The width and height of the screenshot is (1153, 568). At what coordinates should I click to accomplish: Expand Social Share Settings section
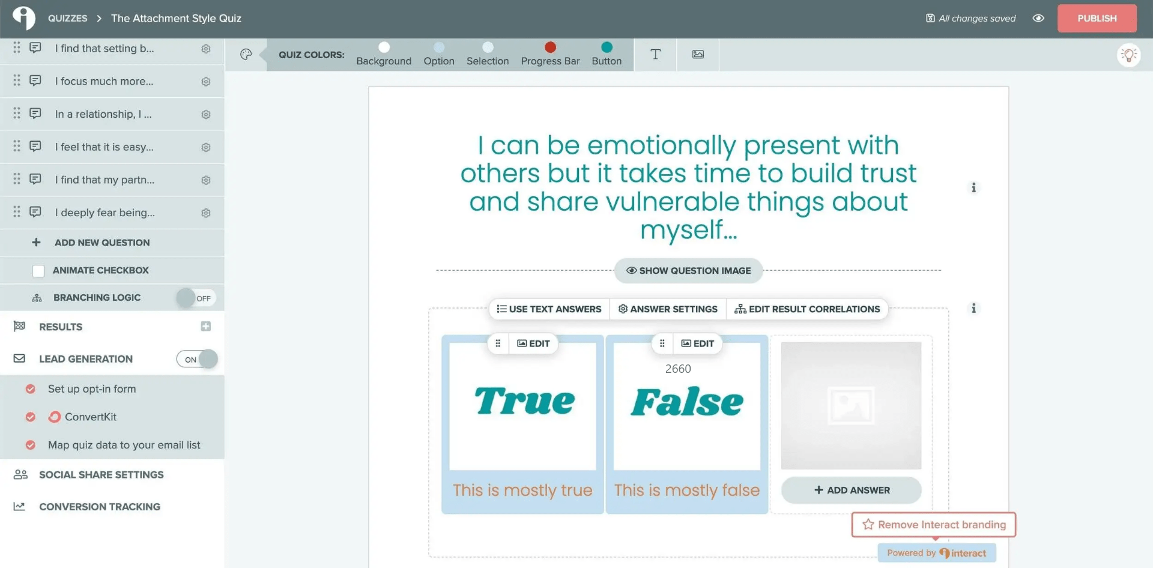tap(101, 474)
